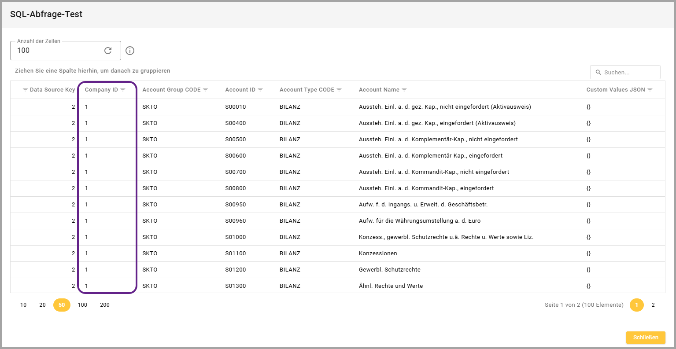Click the Anzahl der Zeilen input field
Screen dimensions: 676x349
click(57, 51)
